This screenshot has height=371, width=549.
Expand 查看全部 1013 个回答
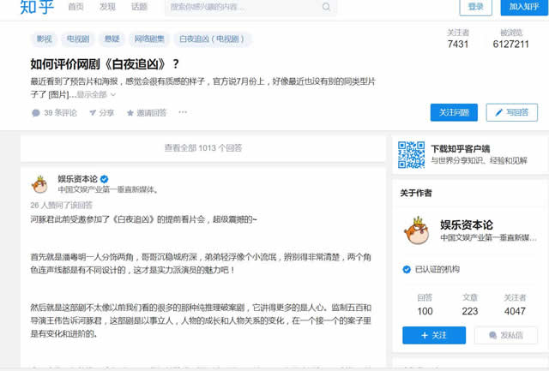coord(203,147)
